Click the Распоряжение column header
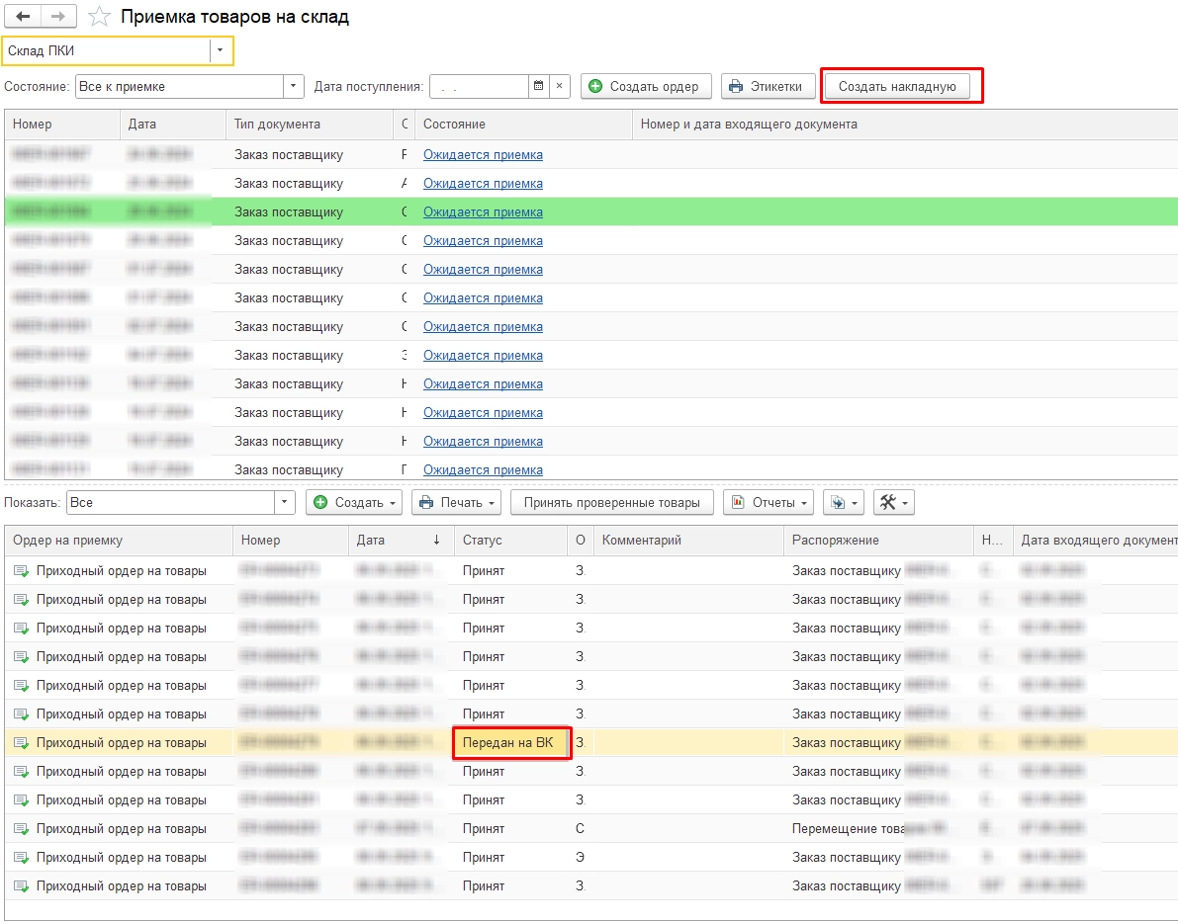1178x924 pixels. point(879,541)
